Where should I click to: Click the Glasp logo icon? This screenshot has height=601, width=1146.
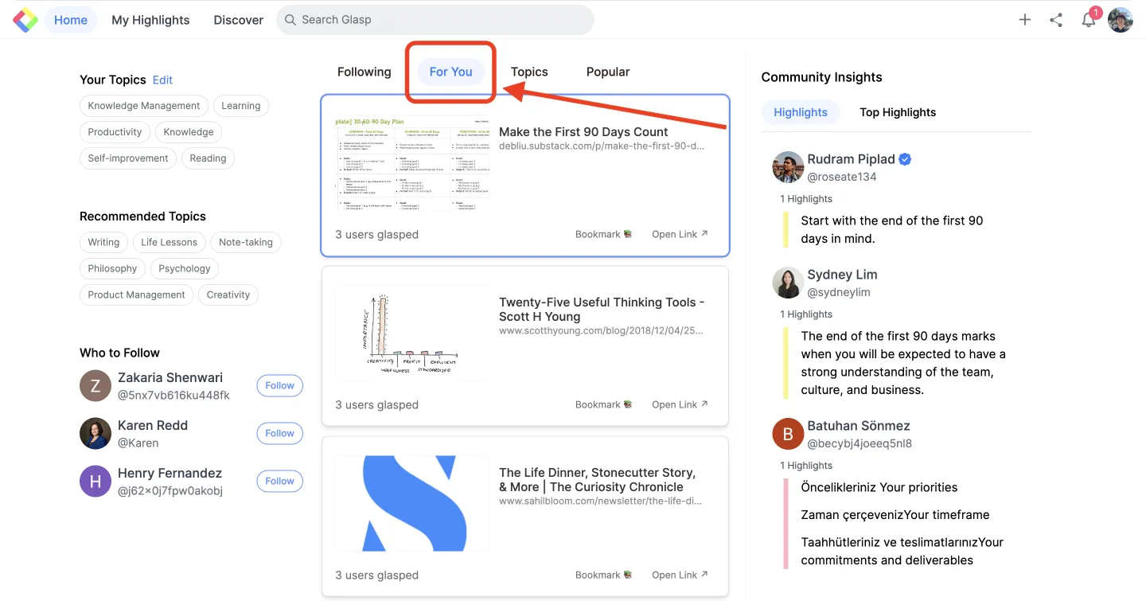coord(25,20)
